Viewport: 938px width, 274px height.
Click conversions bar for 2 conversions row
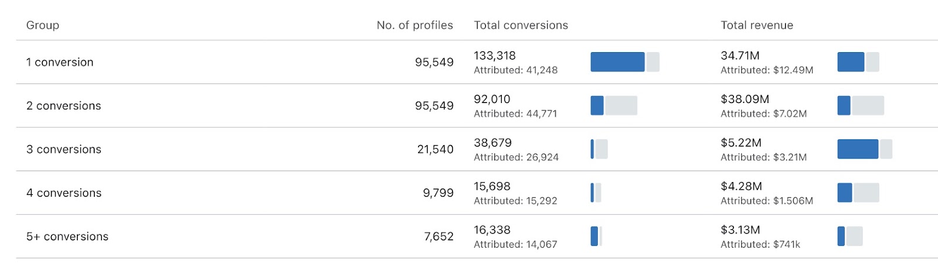613,106
